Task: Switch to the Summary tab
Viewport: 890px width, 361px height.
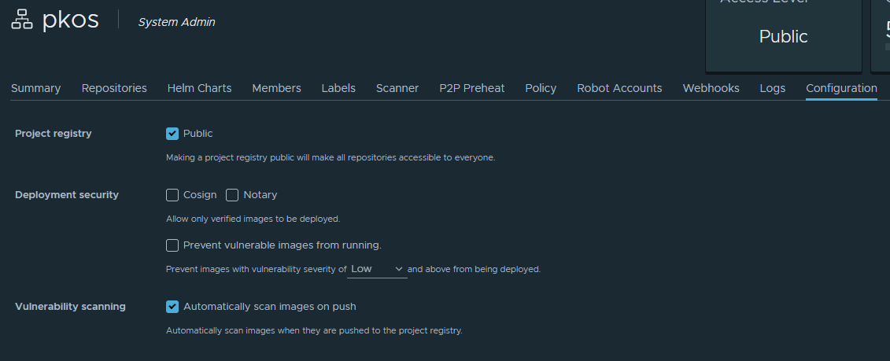Action: pos(35,88)
